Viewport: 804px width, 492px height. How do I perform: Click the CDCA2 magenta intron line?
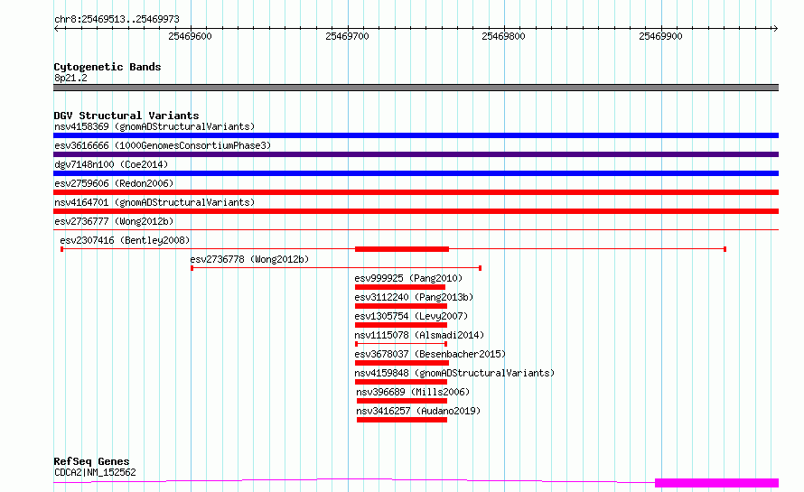tap(354, 480)
